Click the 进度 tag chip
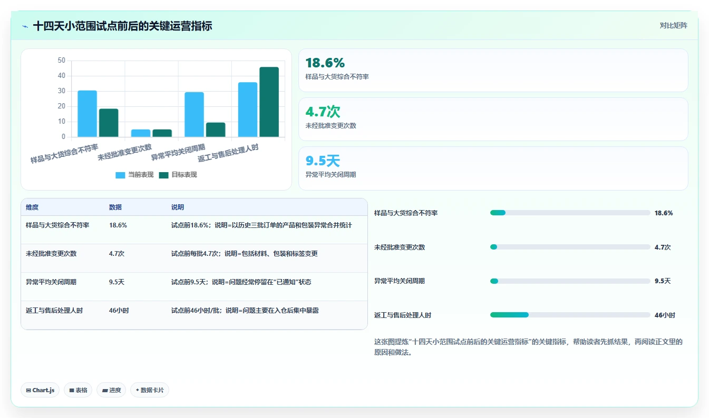This screenshot has width=709, height=418. 111,390
